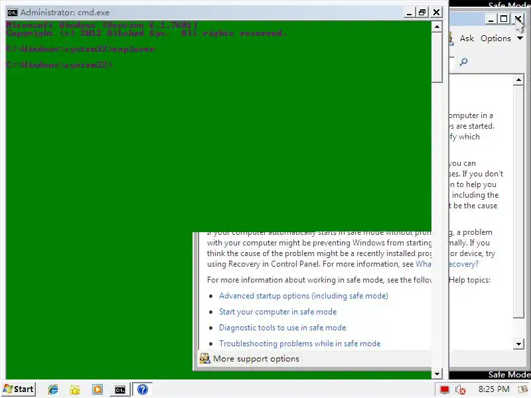Open Windows Media Player taskbar icon

click(97, 389)
